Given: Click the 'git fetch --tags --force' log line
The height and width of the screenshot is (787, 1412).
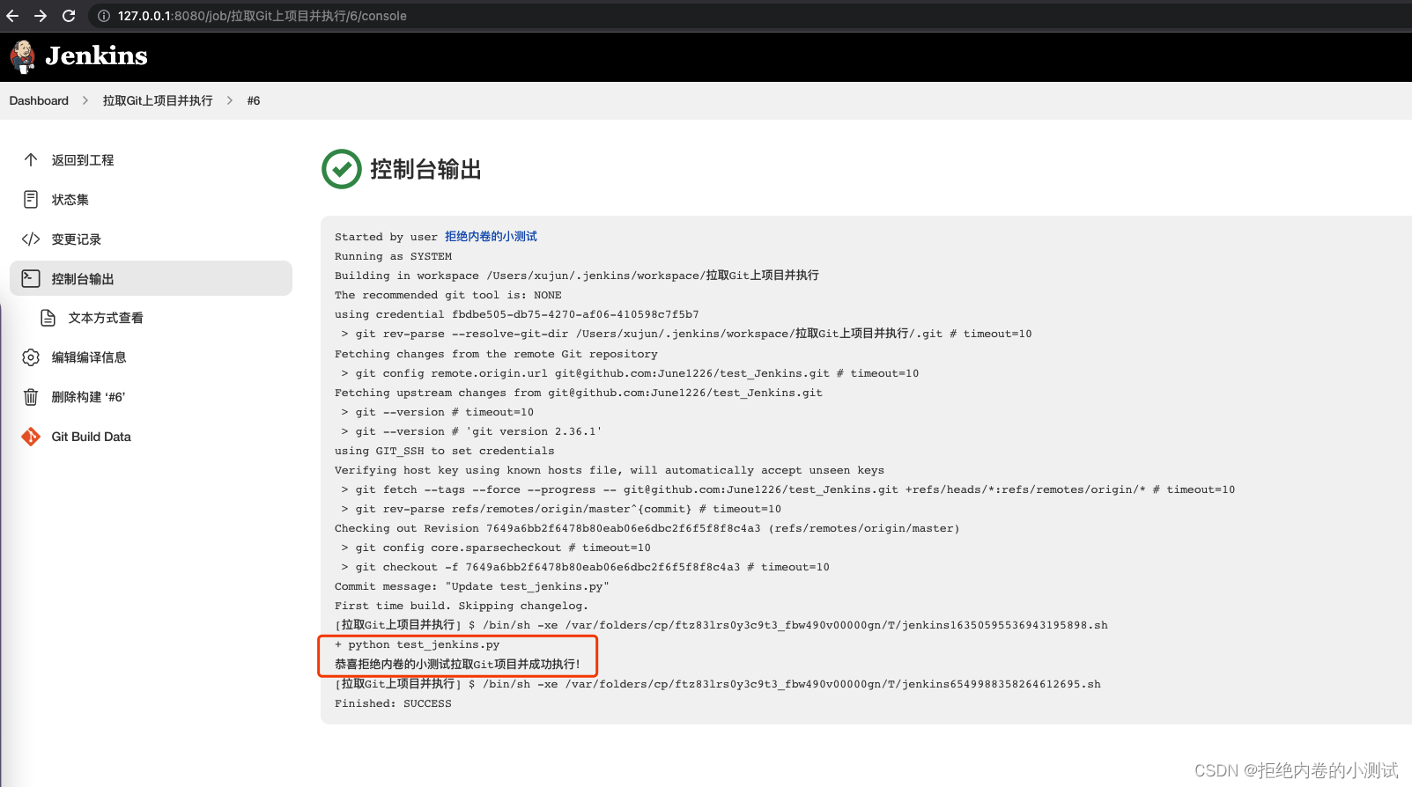Looking at the screenshot, I should 787,489.
